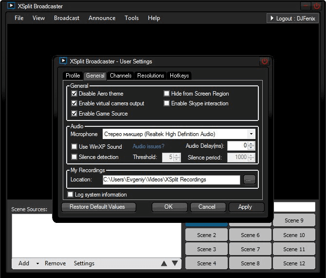326x278 pixels.
Task: Click the Audio Delay(ms) value field
Action: pyautogui.click(x=237, y=145)
